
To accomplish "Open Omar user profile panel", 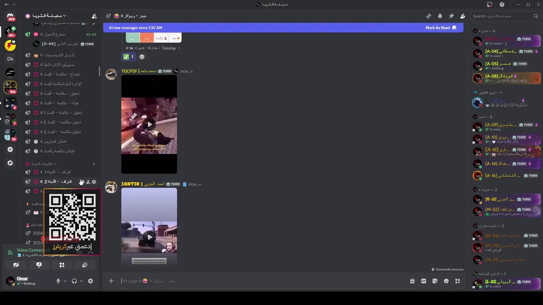I will pos(28,281).
